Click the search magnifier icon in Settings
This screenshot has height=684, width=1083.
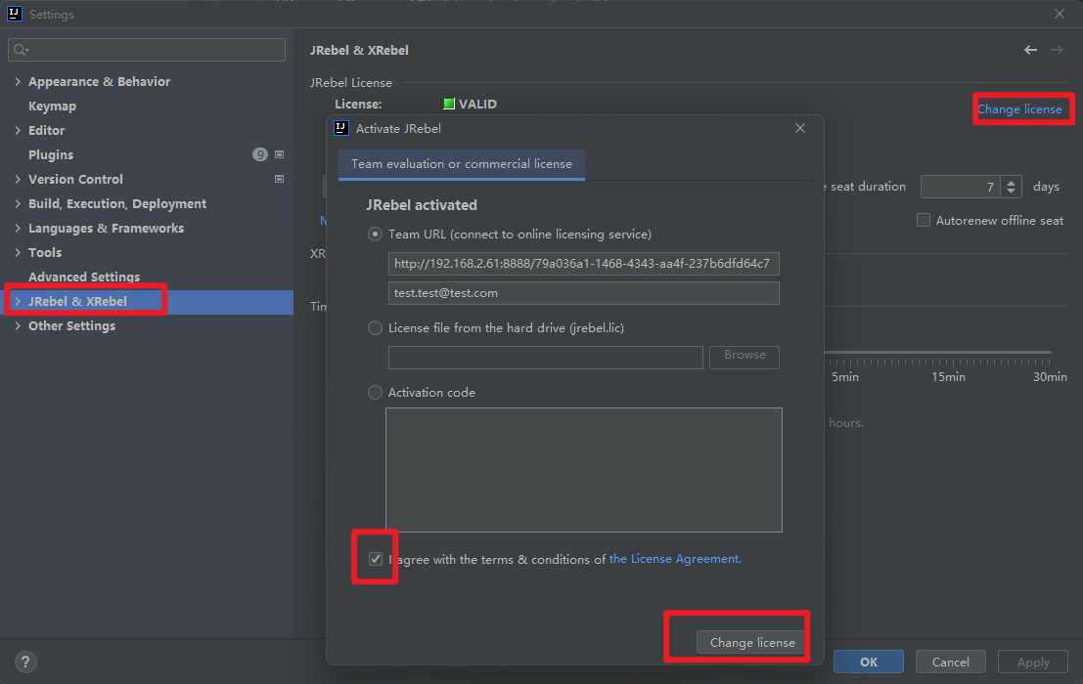point(21,50)
